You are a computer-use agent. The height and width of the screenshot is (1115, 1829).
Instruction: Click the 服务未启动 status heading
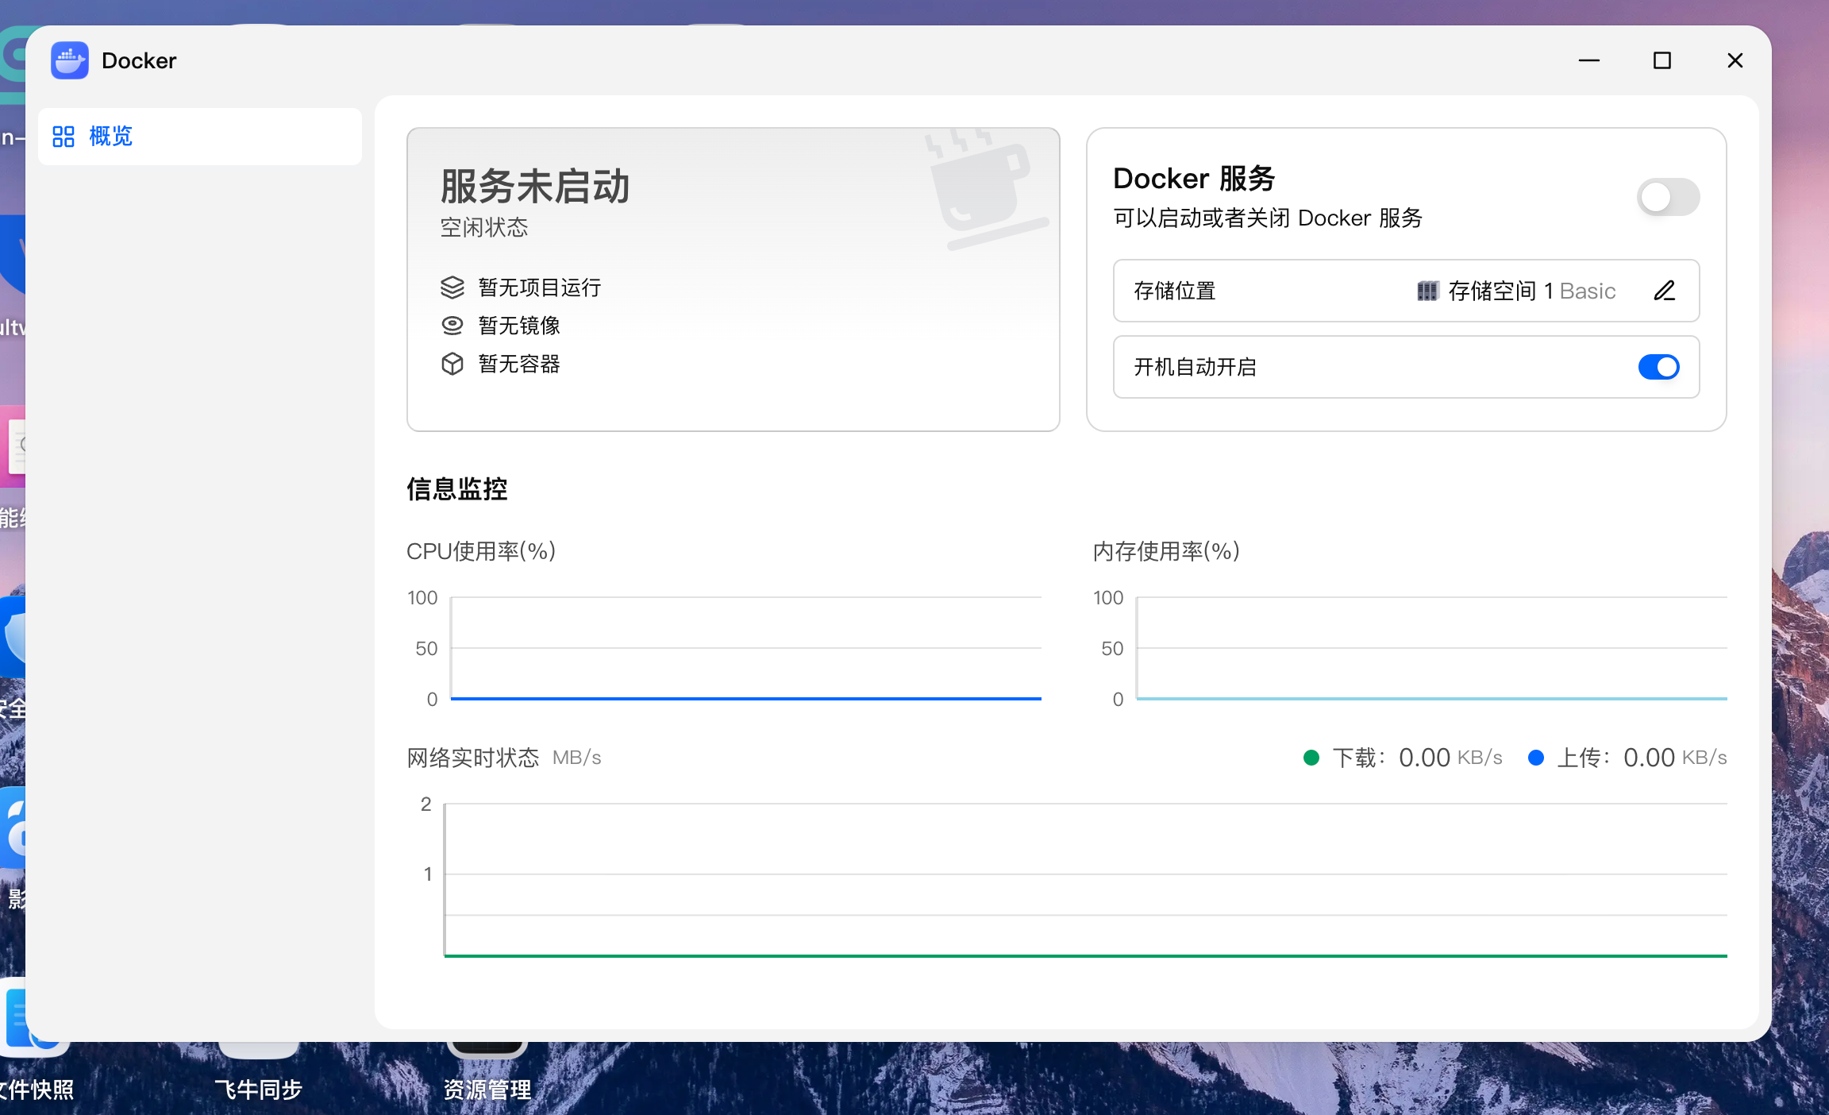coord(535,186)
